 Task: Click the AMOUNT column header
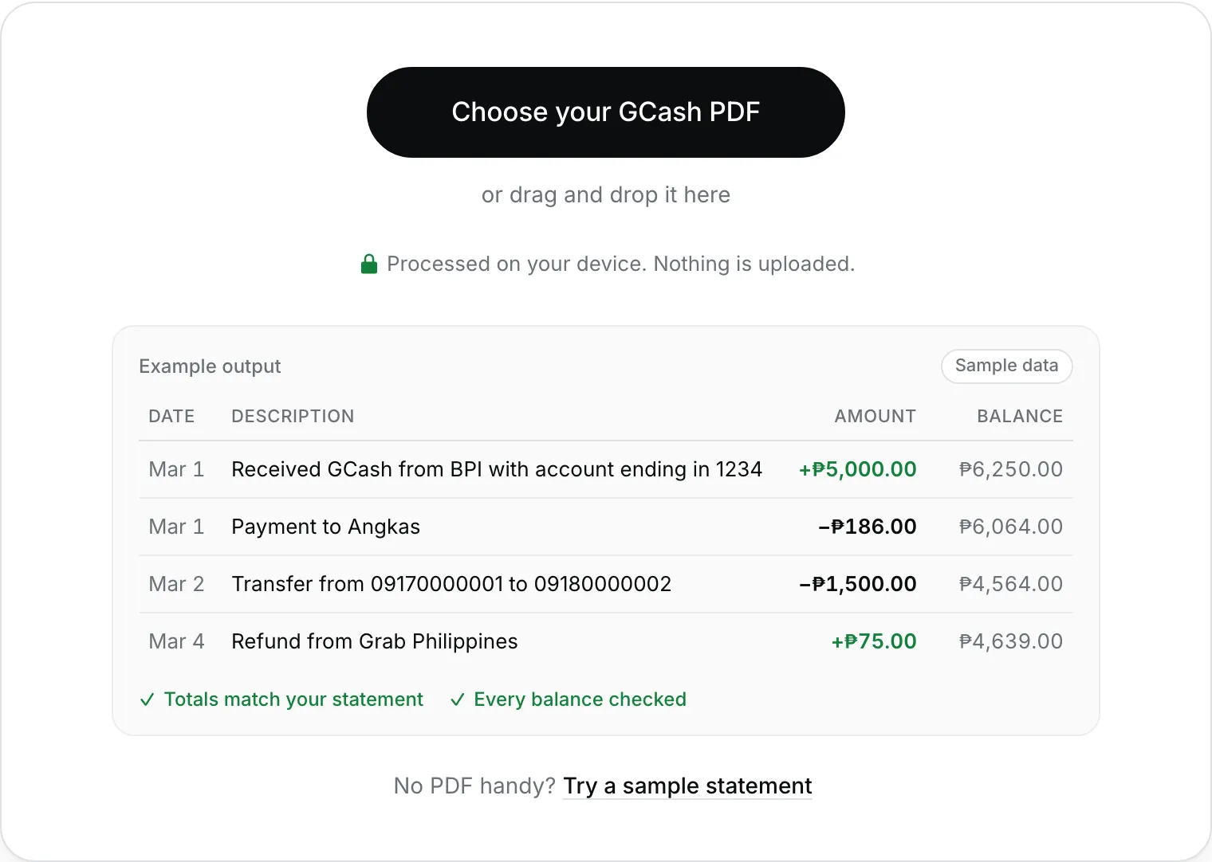[875, 416]
